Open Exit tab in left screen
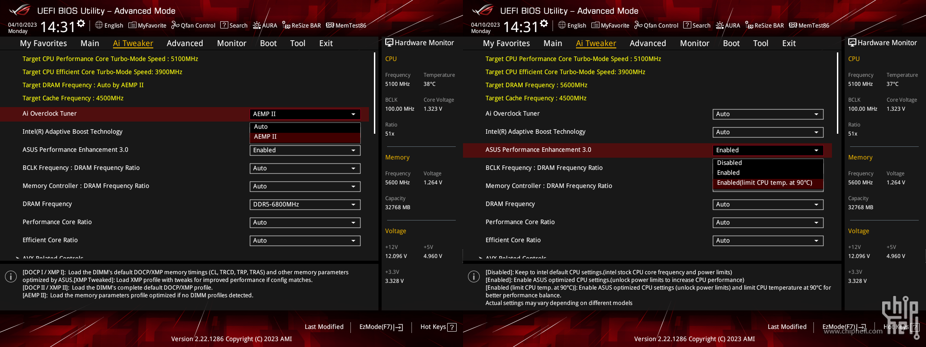Image resolution: width=926 pixels, height=347 pixels. pos(326,43)
